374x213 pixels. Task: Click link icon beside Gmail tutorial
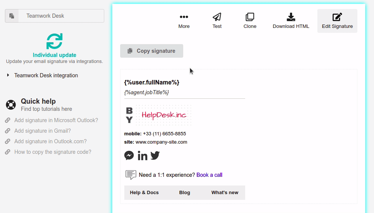tap(8, 131)
